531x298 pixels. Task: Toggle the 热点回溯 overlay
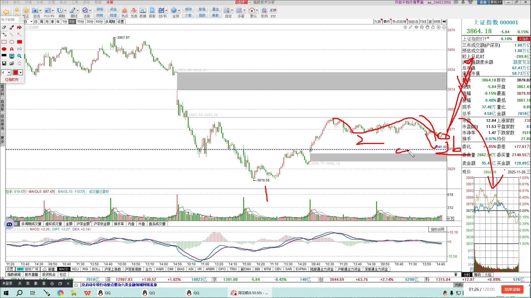click(x=399, y=22)
